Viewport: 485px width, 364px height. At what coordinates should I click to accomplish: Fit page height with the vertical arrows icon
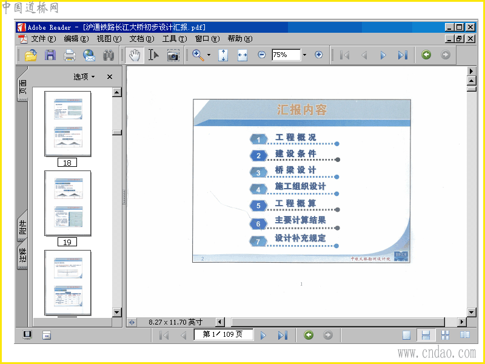click(223, 55)
